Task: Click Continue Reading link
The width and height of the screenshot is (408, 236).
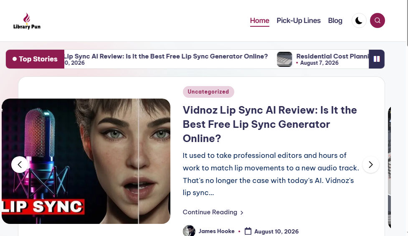Action: point(213,212)
